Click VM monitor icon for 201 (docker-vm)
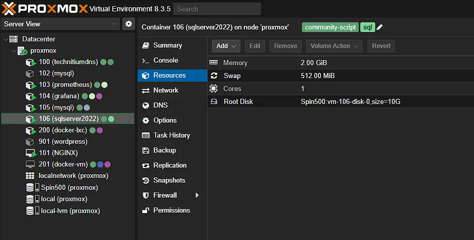 coord(30,164)
